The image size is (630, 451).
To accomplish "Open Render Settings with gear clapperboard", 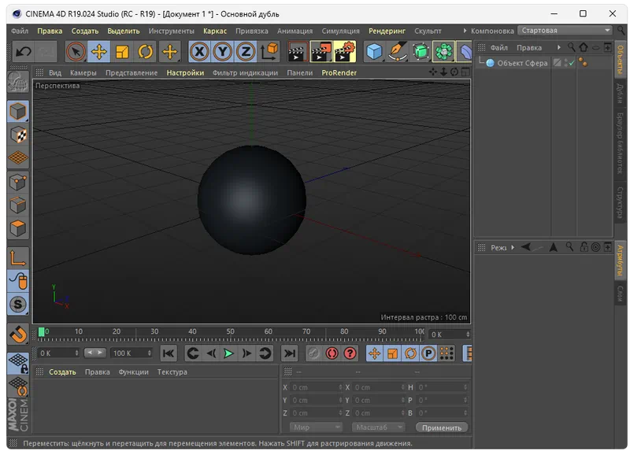I will pyautogui.click(x=345, y=51).
